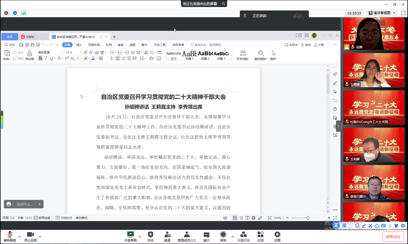This screenshot has height=244, width=408.
Task: Open the Security shield icon
Action: point(151,234)
